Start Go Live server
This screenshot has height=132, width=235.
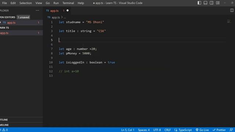(x=202, y=130)
